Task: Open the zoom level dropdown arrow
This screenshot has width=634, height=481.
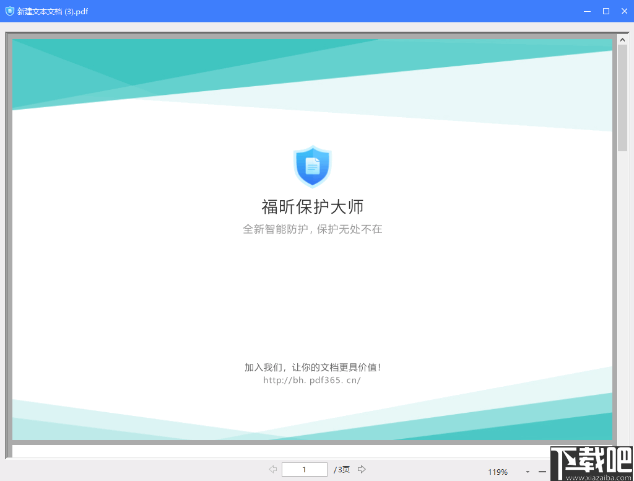Action: click(x=528, y=472)
